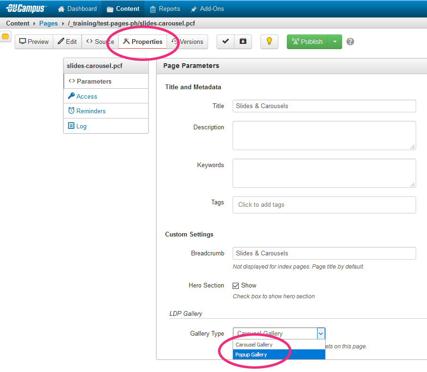The width and height of the screenshot is (427, 372).
Task: Click the question mark help icon
Action: 350,42
